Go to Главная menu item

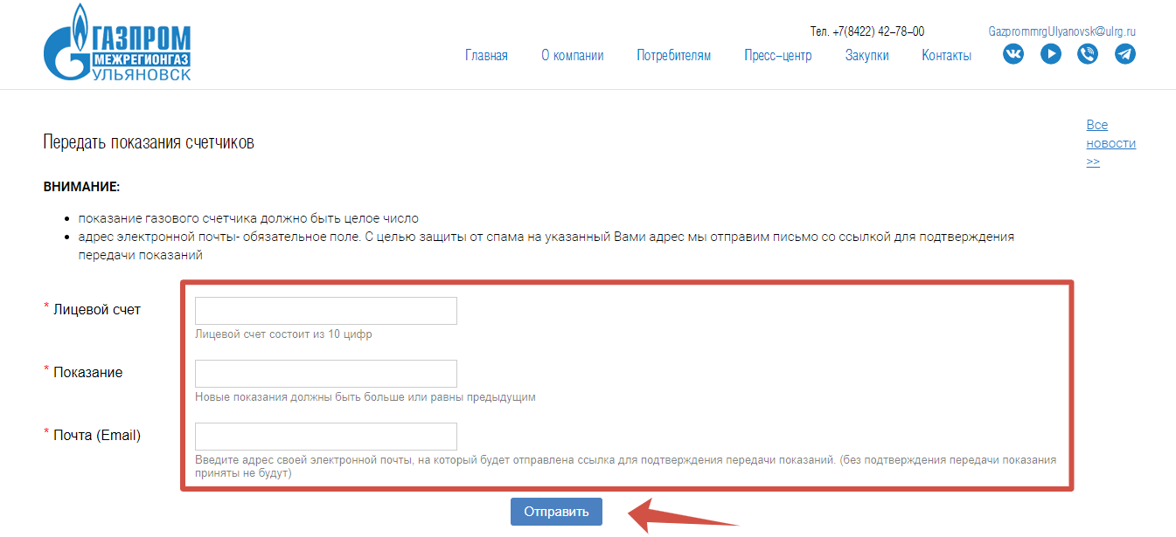[486, 55]
